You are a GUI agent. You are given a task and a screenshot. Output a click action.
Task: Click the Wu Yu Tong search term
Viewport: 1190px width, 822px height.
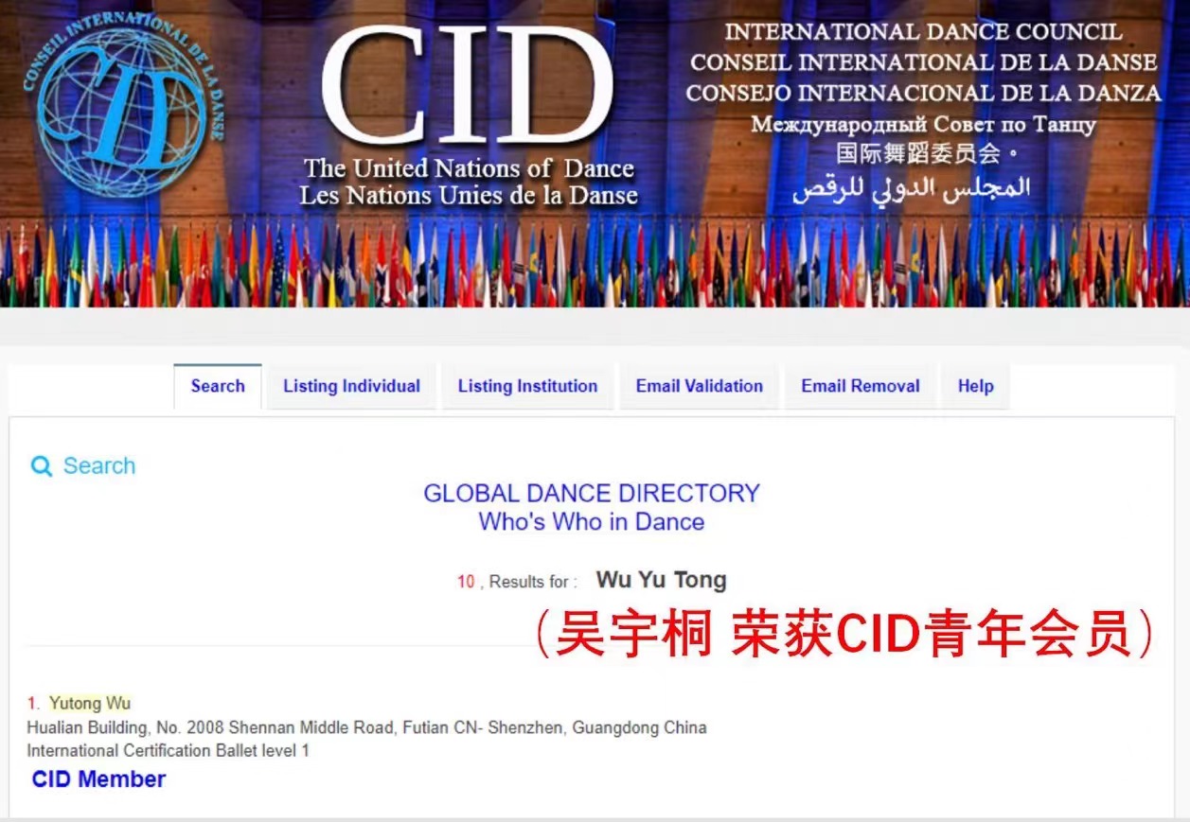(x=661, y=580)
